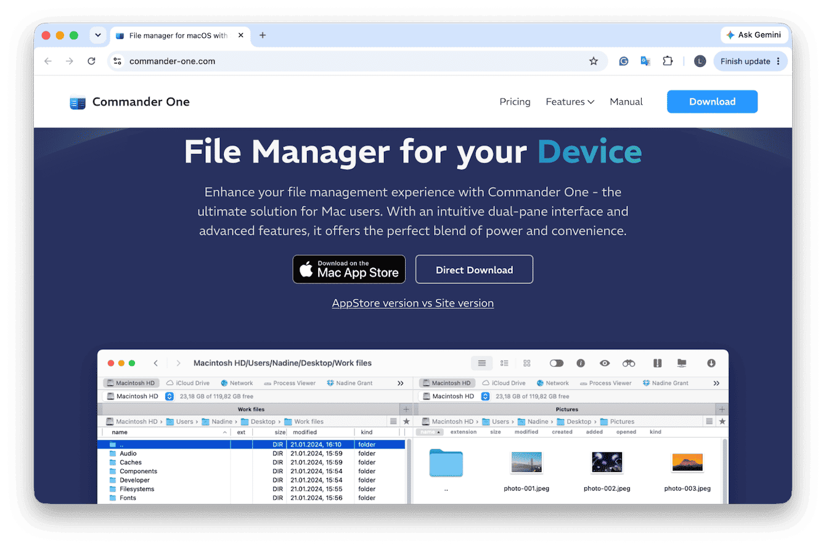
Task: View site information icon in address bar
Action: [117, 61]
